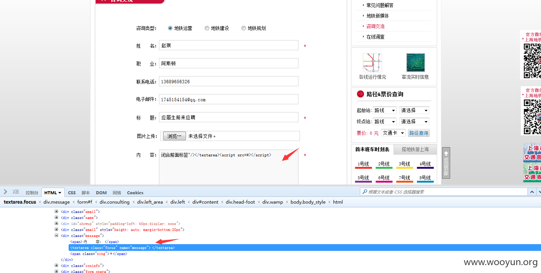541x273 pixels.
Task: Click the search previous up-arrow button
Action: point(532,192)
